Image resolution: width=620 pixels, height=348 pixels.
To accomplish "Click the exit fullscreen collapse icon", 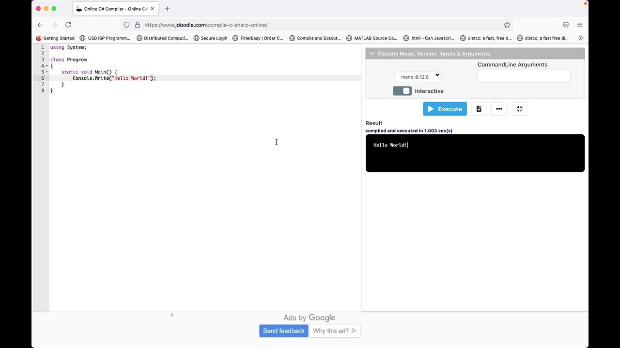I will (x=519, y=109).
